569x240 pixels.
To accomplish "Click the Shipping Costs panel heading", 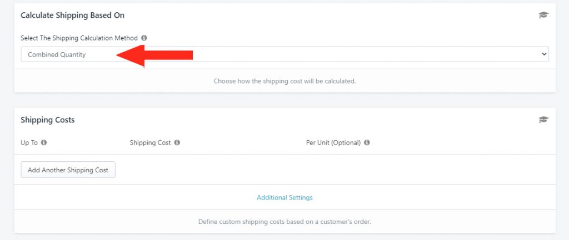I will 48,120.
